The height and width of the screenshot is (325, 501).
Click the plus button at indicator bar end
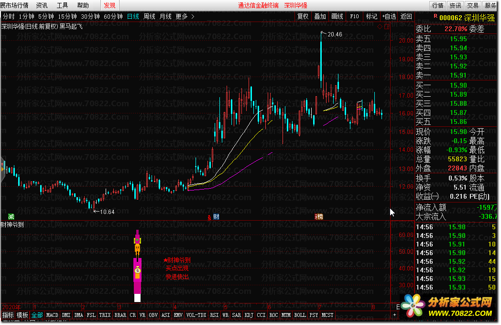(x=394, y=315)
